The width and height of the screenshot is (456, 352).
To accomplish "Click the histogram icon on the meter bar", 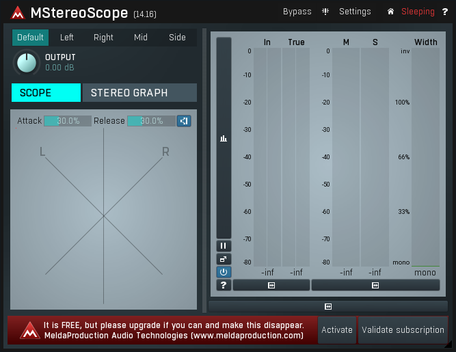I will [x=224, y=139].
